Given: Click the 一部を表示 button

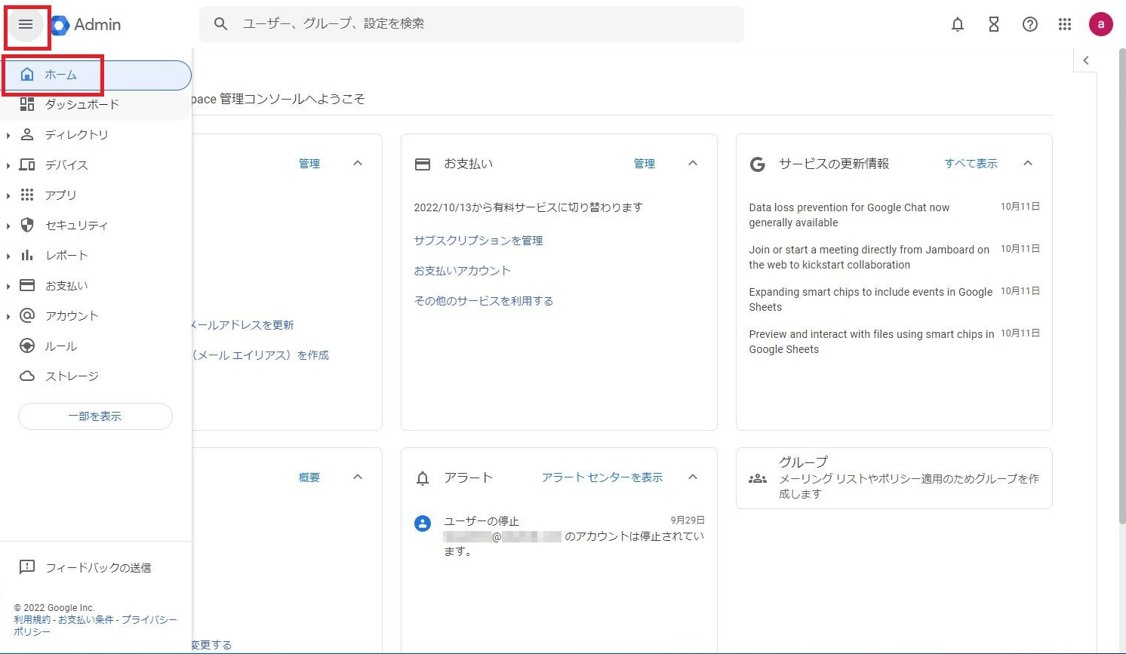Looking at the screenshot, I should [x=95, y=416].
